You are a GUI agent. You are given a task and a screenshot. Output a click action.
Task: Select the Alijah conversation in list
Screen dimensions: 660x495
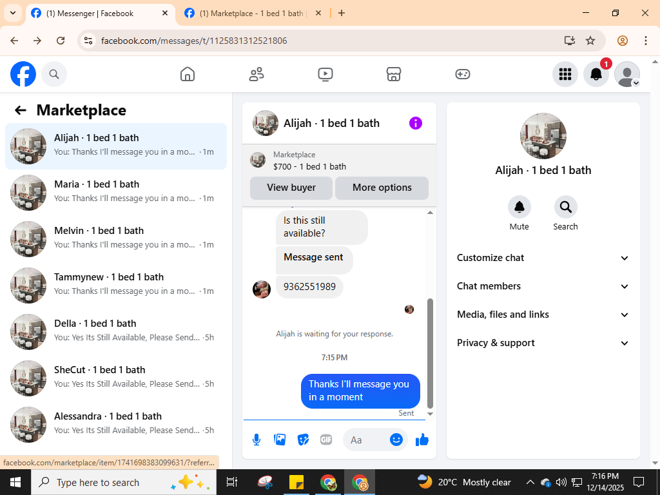coord(116,146)
